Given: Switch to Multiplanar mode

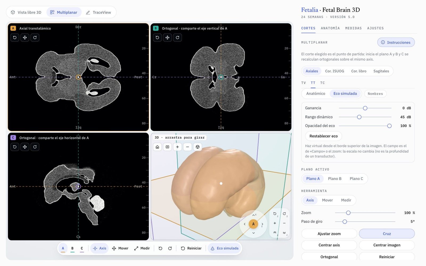Looking at the screenshot, I should click(x=64, y=12).
